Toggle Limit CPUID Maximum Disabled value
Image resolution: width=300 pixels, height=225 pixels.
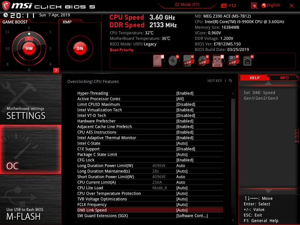point(185,104)
